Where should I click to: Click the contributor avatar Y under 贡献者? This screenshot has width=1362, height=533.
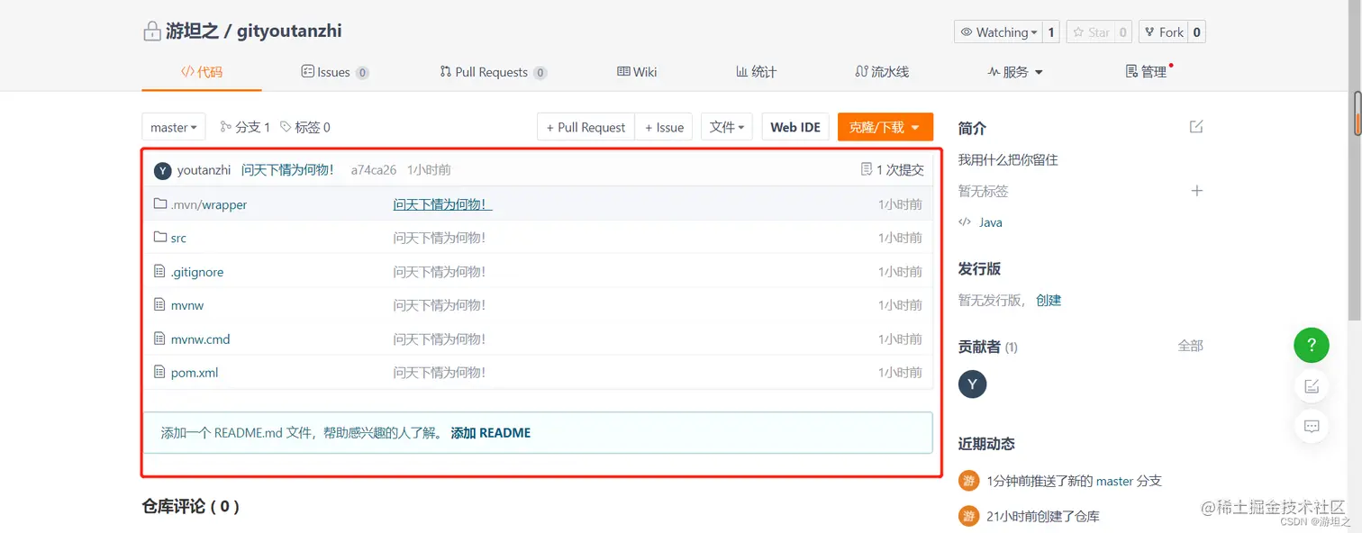(972, 384)
